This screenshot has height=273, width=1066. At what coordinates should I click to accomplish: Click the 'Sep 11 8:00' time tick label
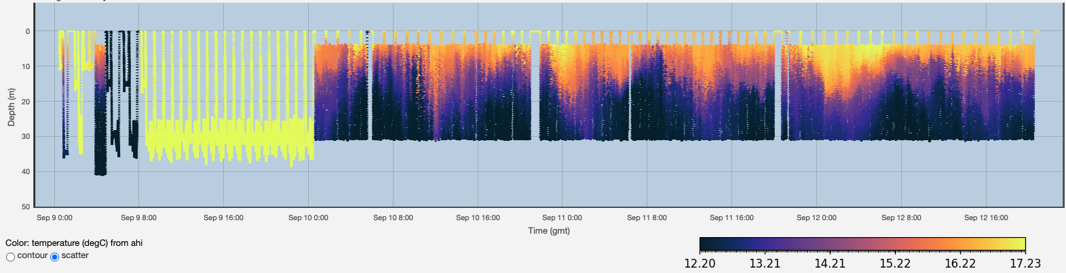(x=647, y=217)
